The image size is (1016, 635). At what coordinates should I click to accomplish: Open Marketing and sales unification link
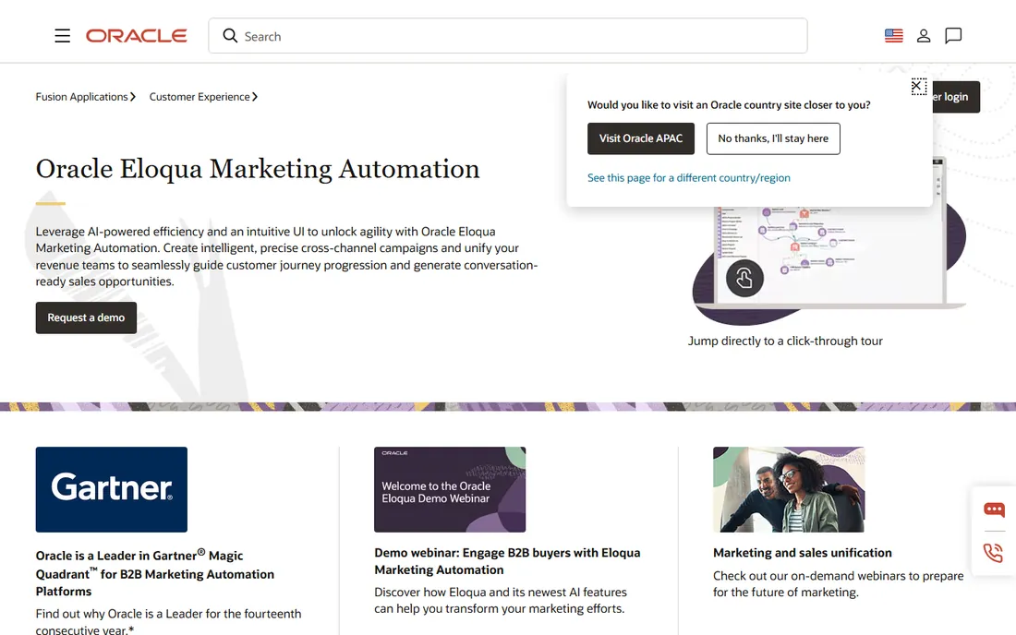[x=802, y=553]
